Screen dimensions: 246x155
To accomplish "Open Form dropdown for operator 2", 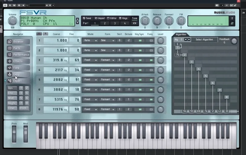I will point(108,50).
